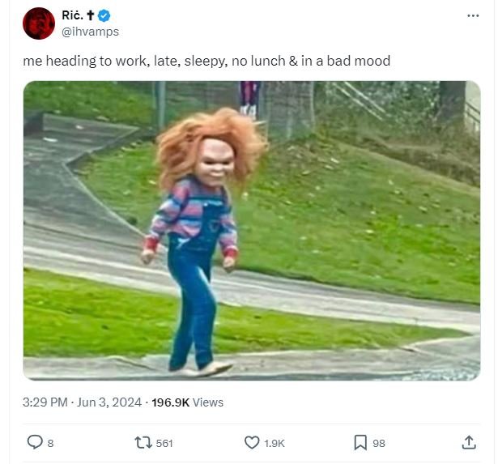Click the bookmark count 98

378,443
